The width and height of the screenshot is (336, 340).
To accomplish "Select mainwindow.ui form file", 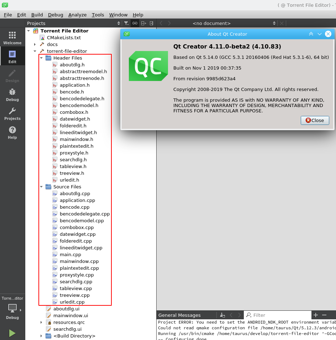I will tap(70, 315).
